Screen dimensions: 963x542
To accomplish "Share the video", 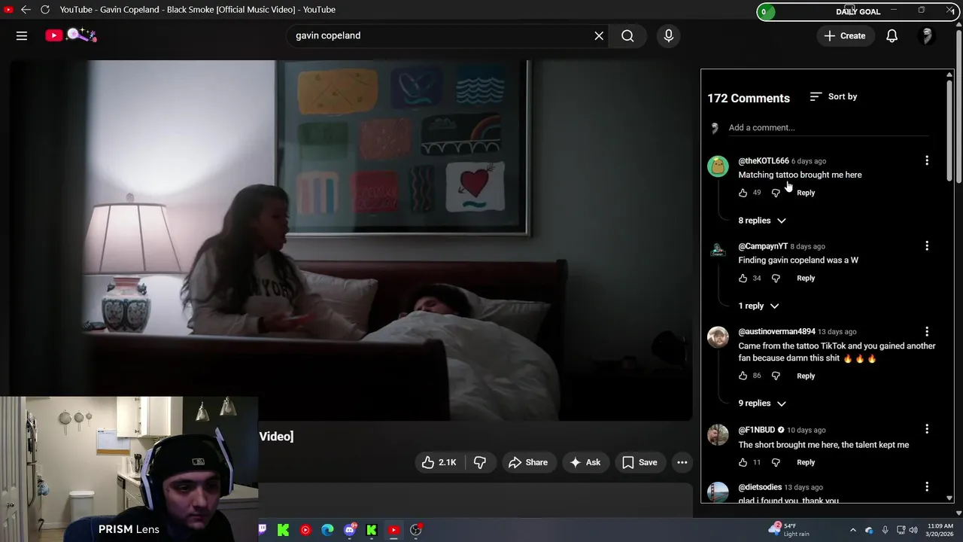I will pos(528,462).
